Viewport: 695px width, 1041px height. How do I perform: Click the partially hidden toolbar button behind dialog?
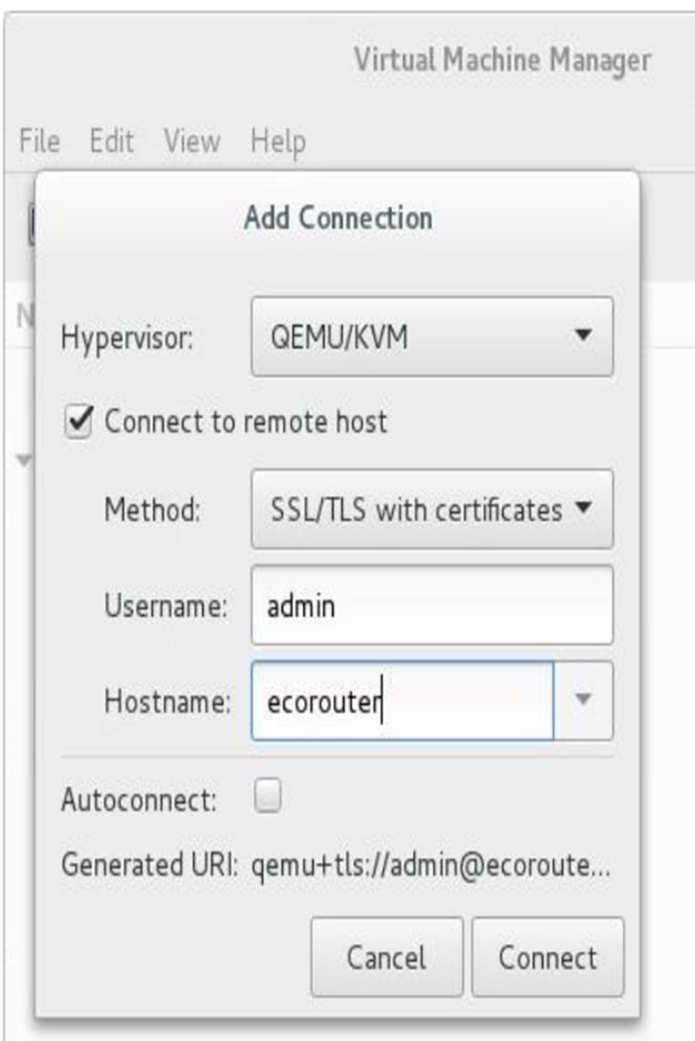point(31,225)
